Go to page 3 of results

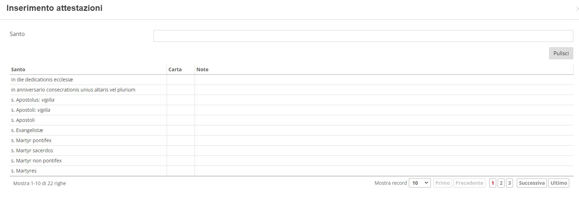(x=509, y=183)
